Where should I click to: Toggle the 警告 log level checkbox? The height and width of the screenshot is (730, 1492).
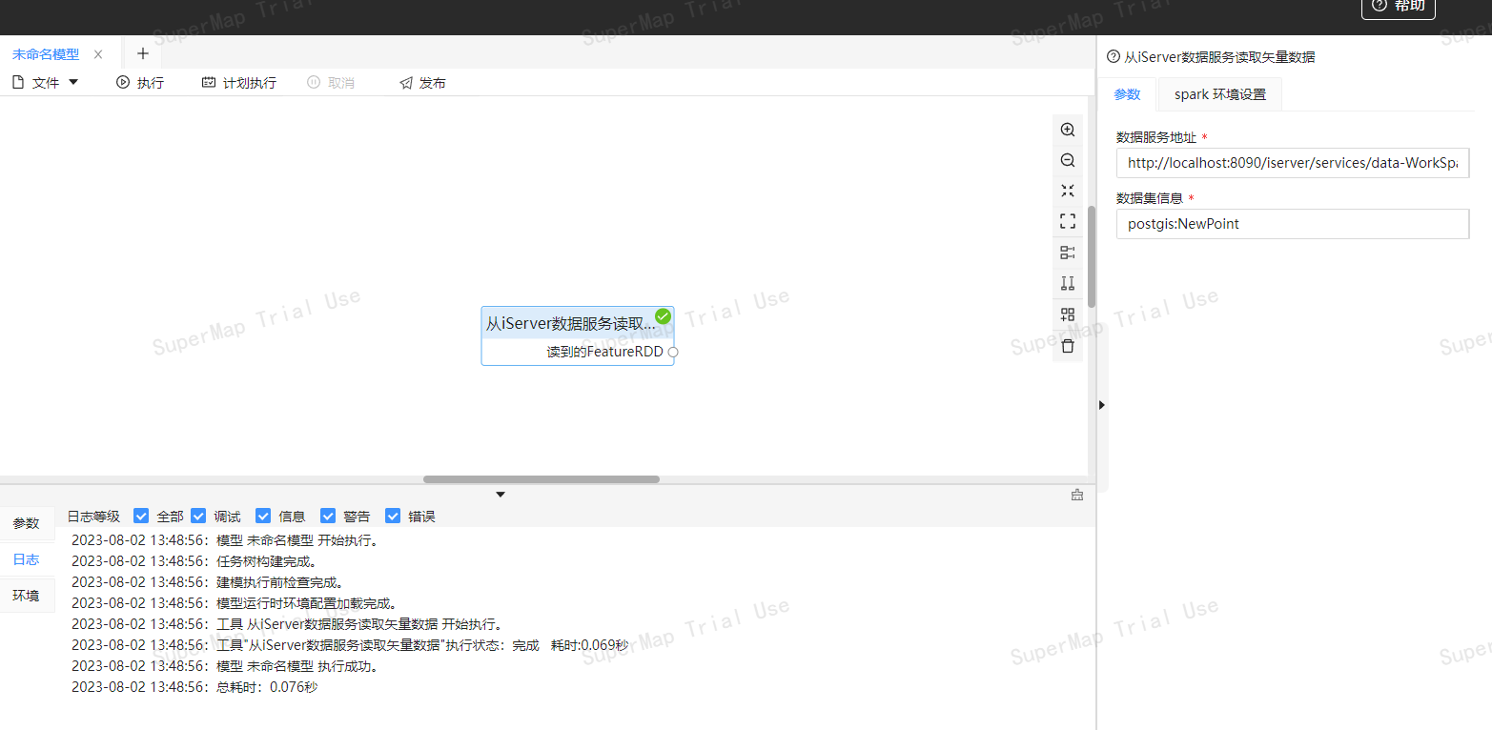coord(328,516)
